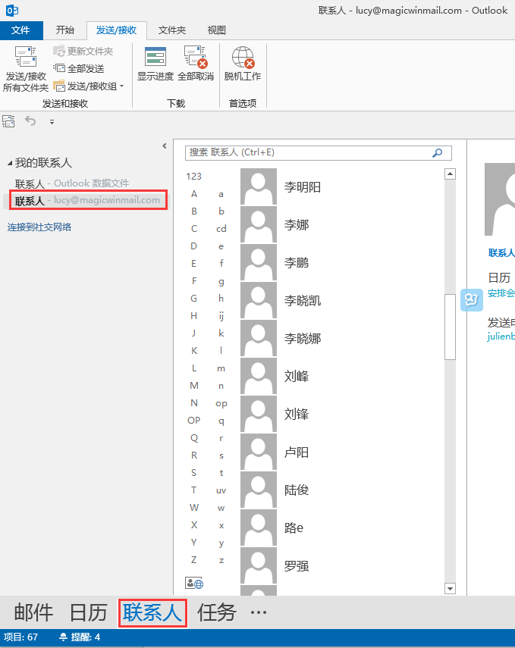The height and width of the screenshot is (648, 515).
Task: Click contact list scrollbar thumb
Action: (x=450, y=327)
